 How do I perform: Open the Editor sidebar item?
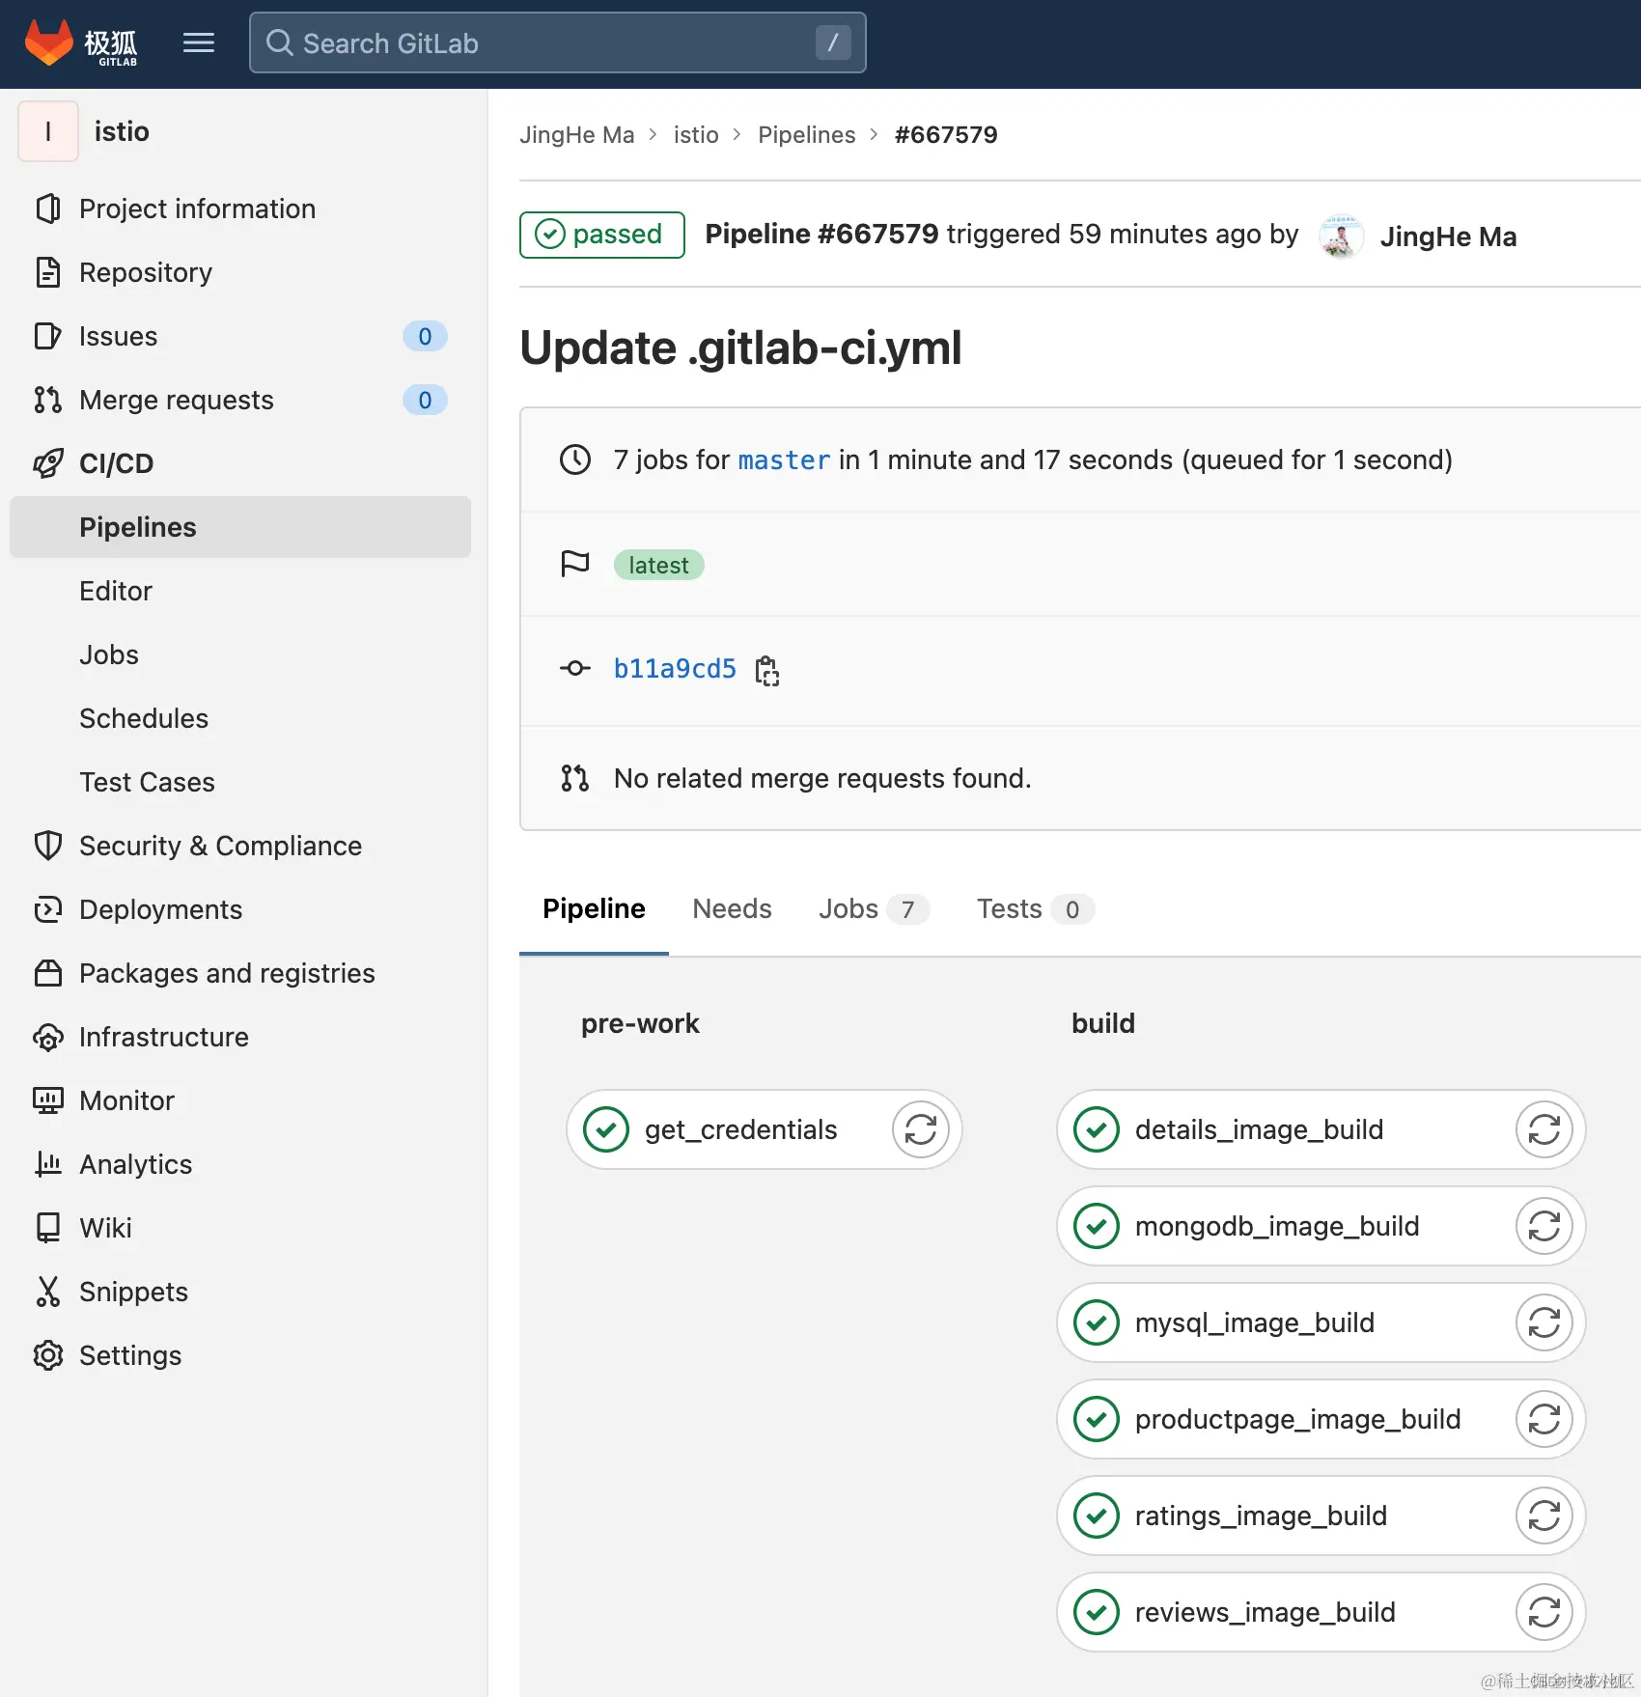116,591
